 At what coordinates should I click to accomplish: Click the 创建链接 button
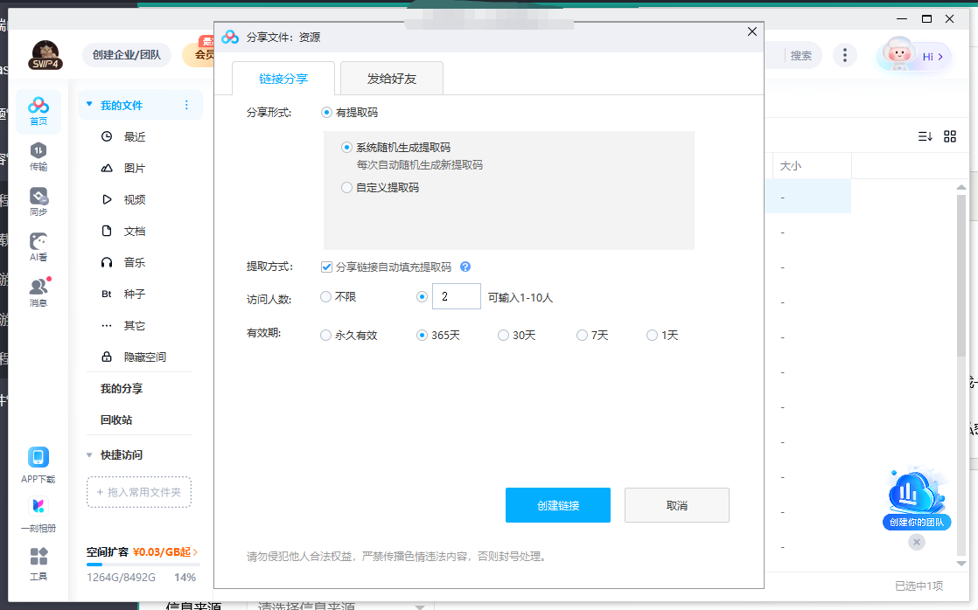coord(557,505)
